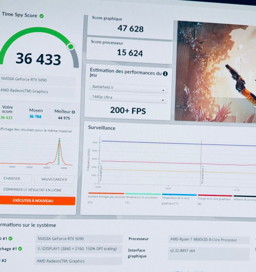Click green check beside Affichage #1

pos(20,249)
